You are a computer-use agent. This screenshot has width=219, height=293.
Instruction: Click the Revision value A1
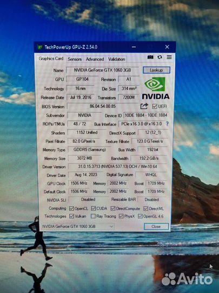[129, 79]
